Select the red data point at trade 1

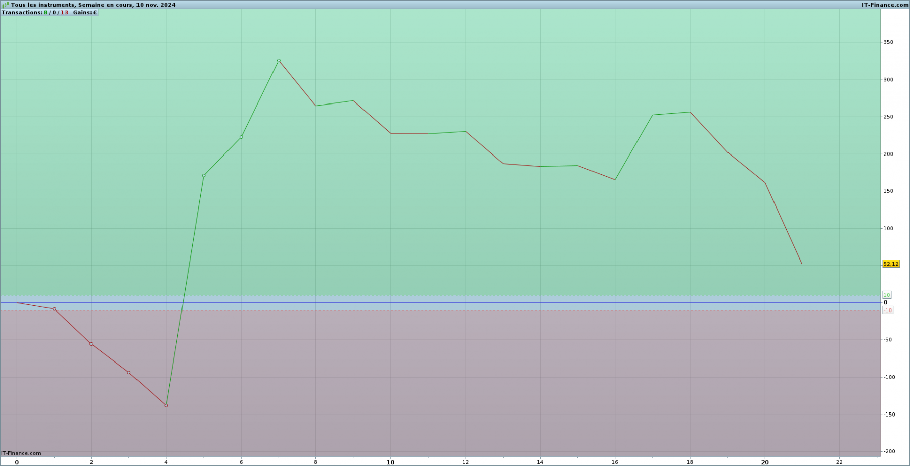click(54, 309)
